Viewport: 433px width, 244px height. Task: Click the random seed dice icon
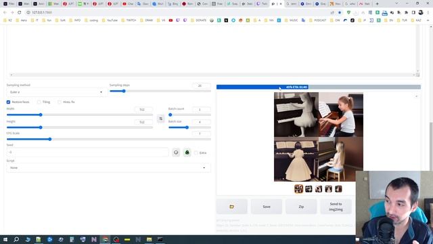tap(176, 152)
